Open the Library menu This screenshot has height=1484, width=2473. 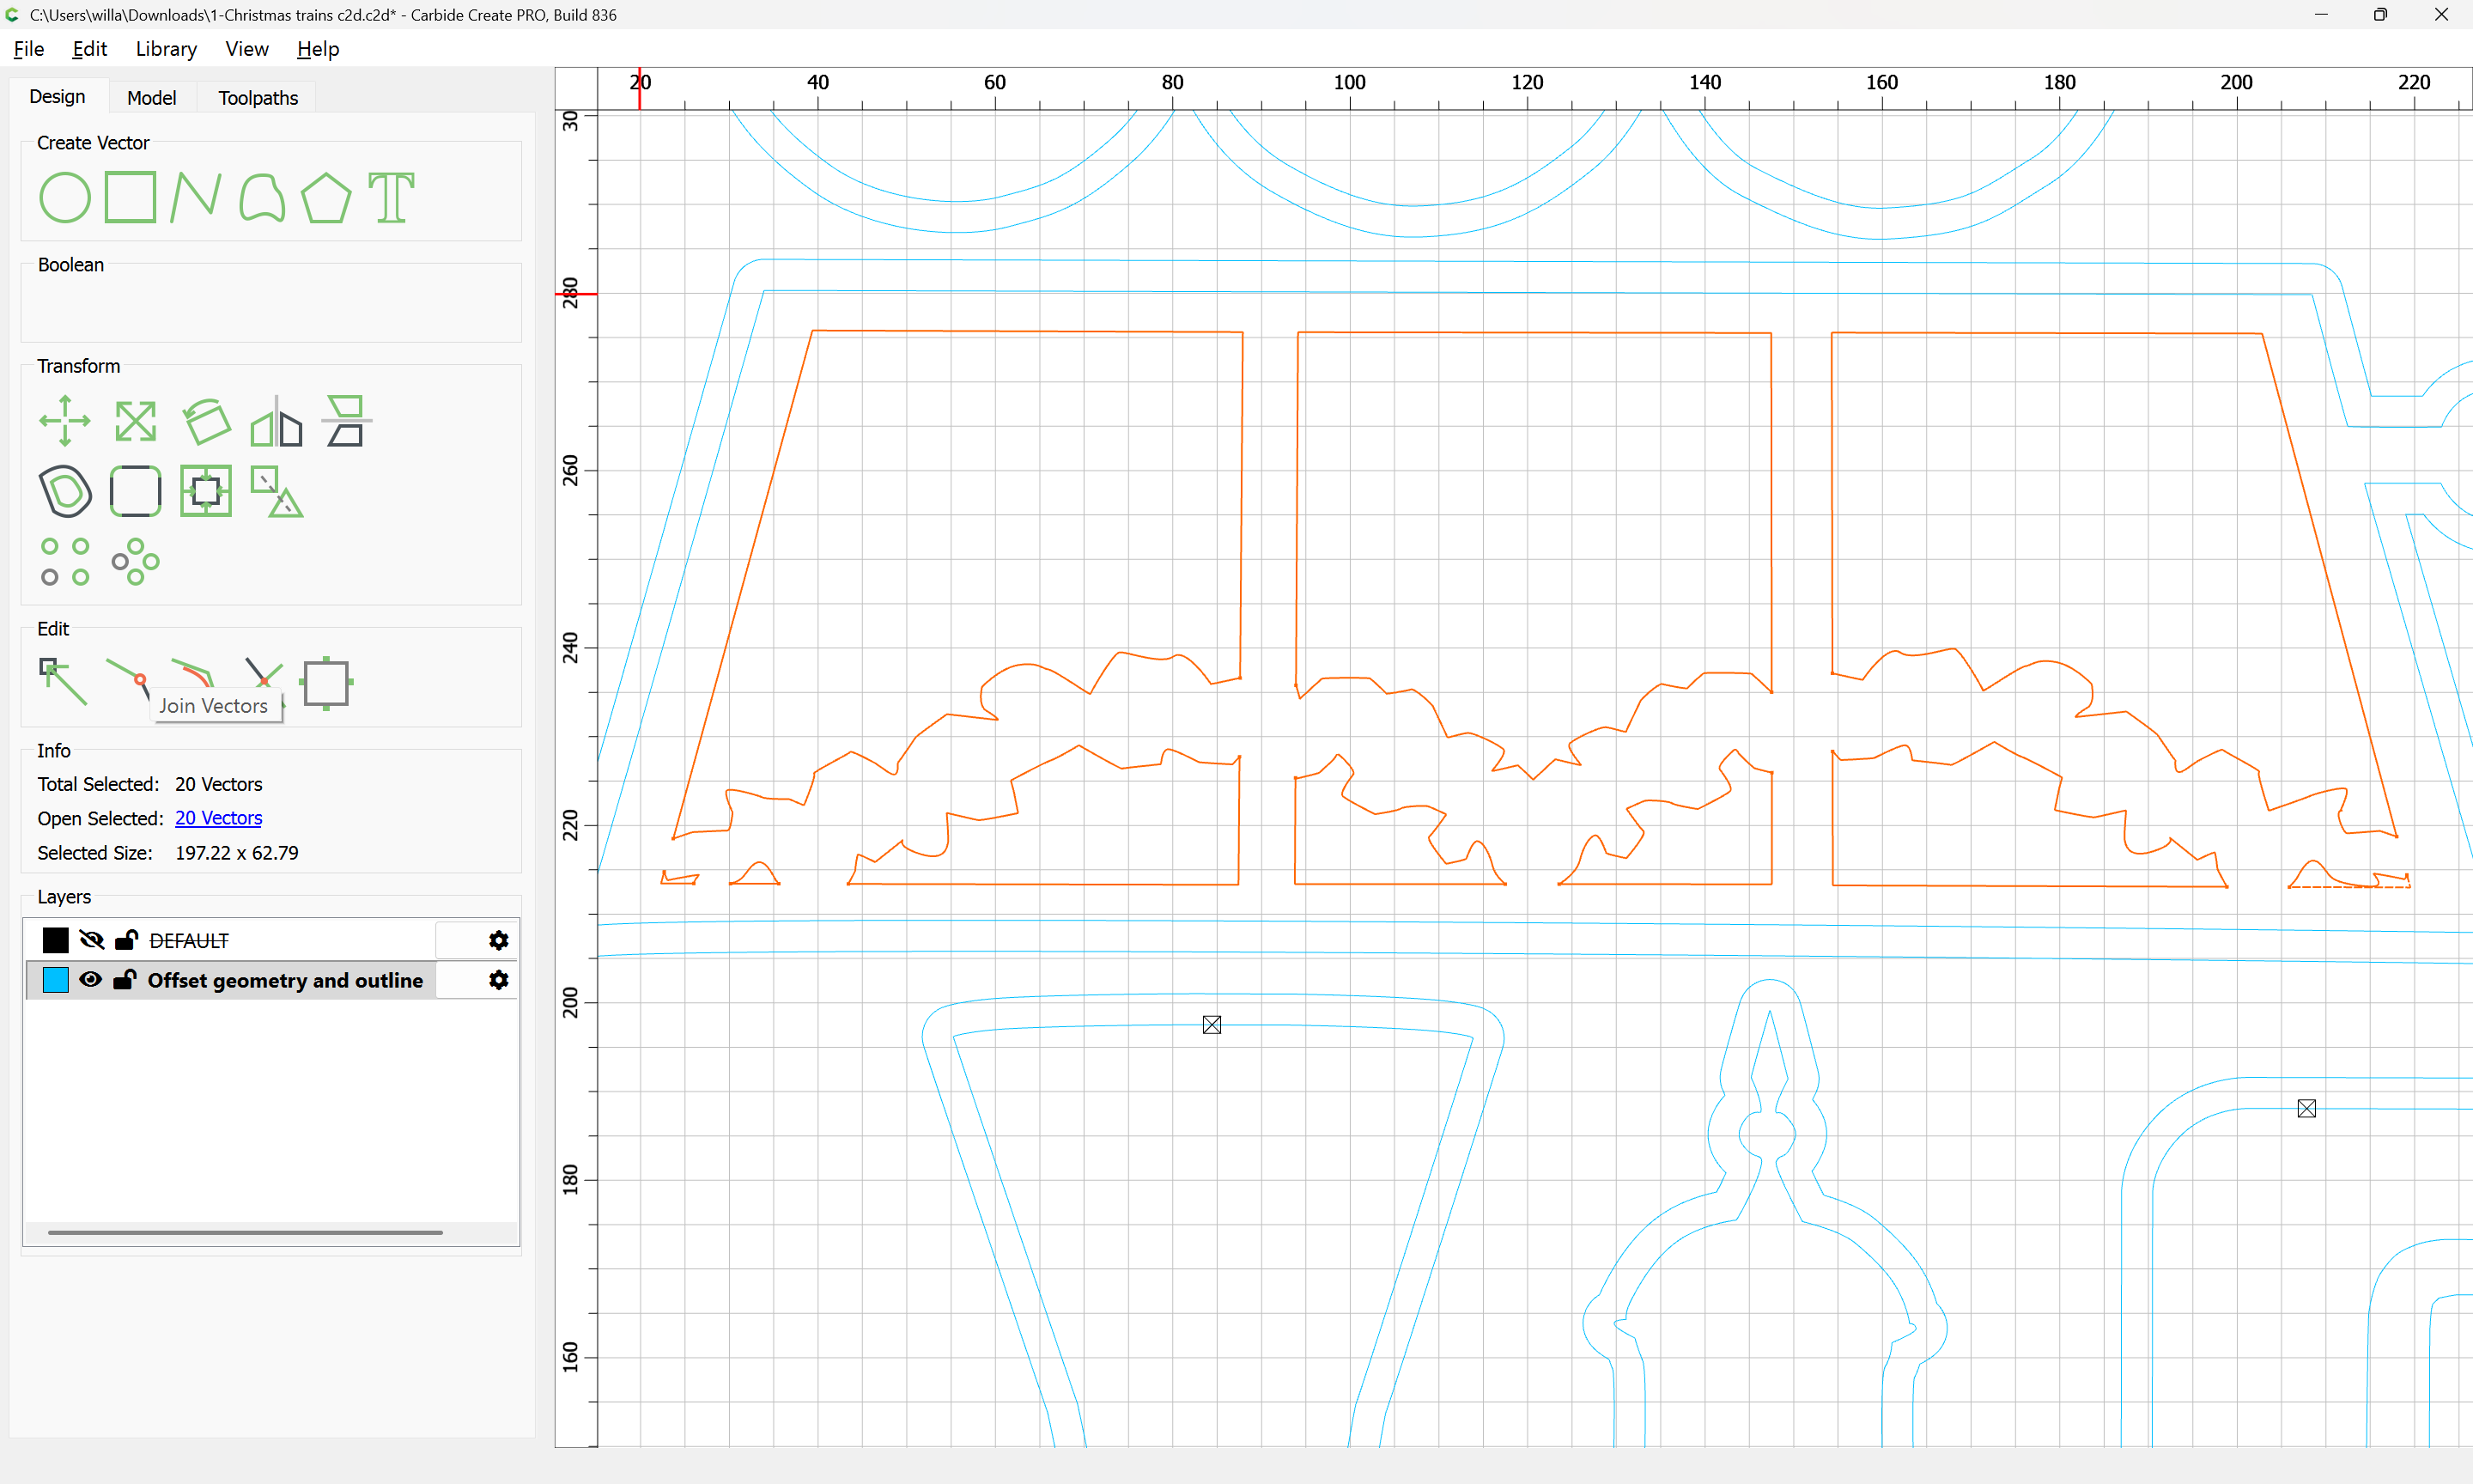point(166,49)
